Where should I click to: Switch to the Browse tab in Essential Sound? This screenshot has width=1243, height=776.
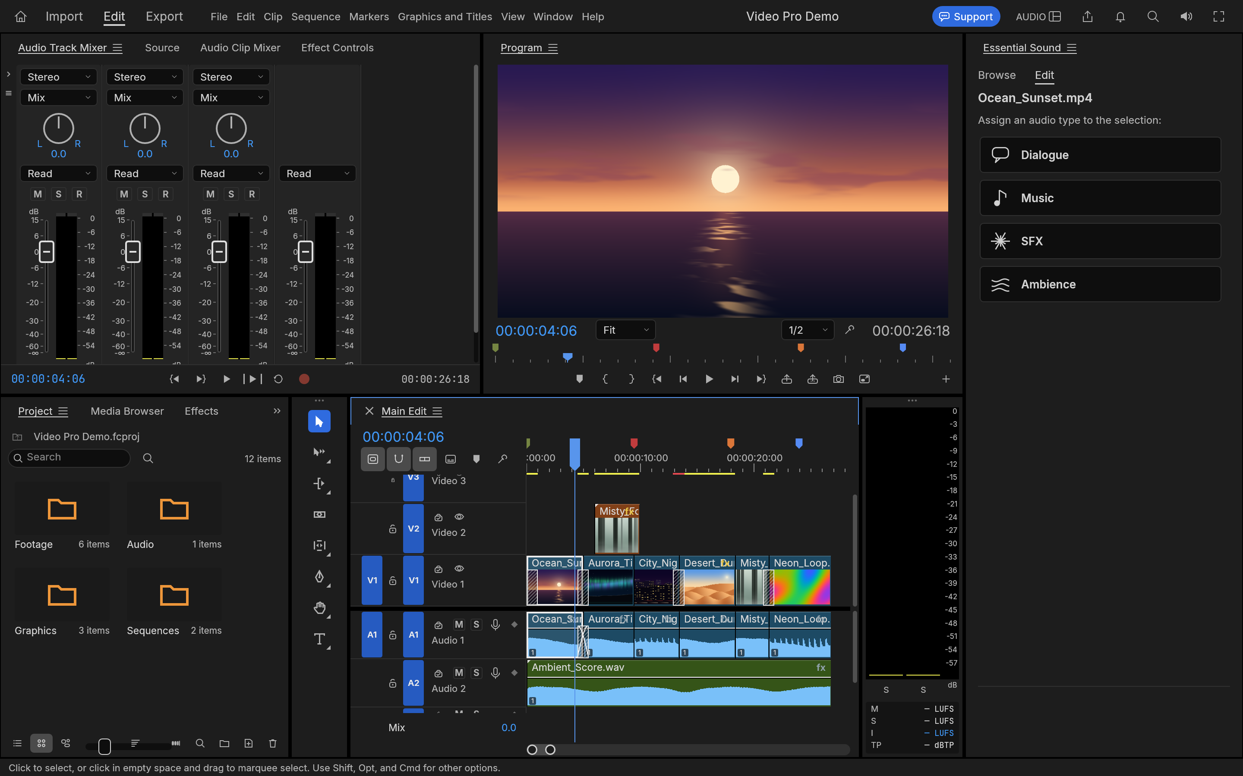[997, 75]
